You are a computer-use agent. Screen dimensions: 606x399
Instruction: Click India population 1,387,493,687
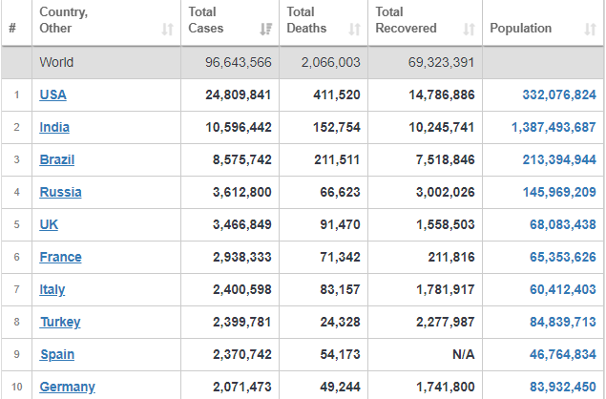[x=554, y=127]
